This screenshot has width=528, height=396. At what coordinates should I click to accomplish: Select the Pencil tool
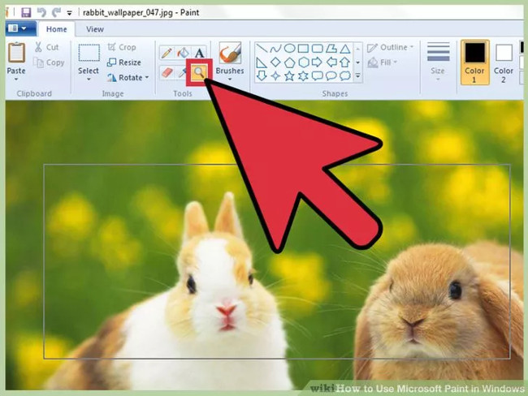tap(167, 53)
